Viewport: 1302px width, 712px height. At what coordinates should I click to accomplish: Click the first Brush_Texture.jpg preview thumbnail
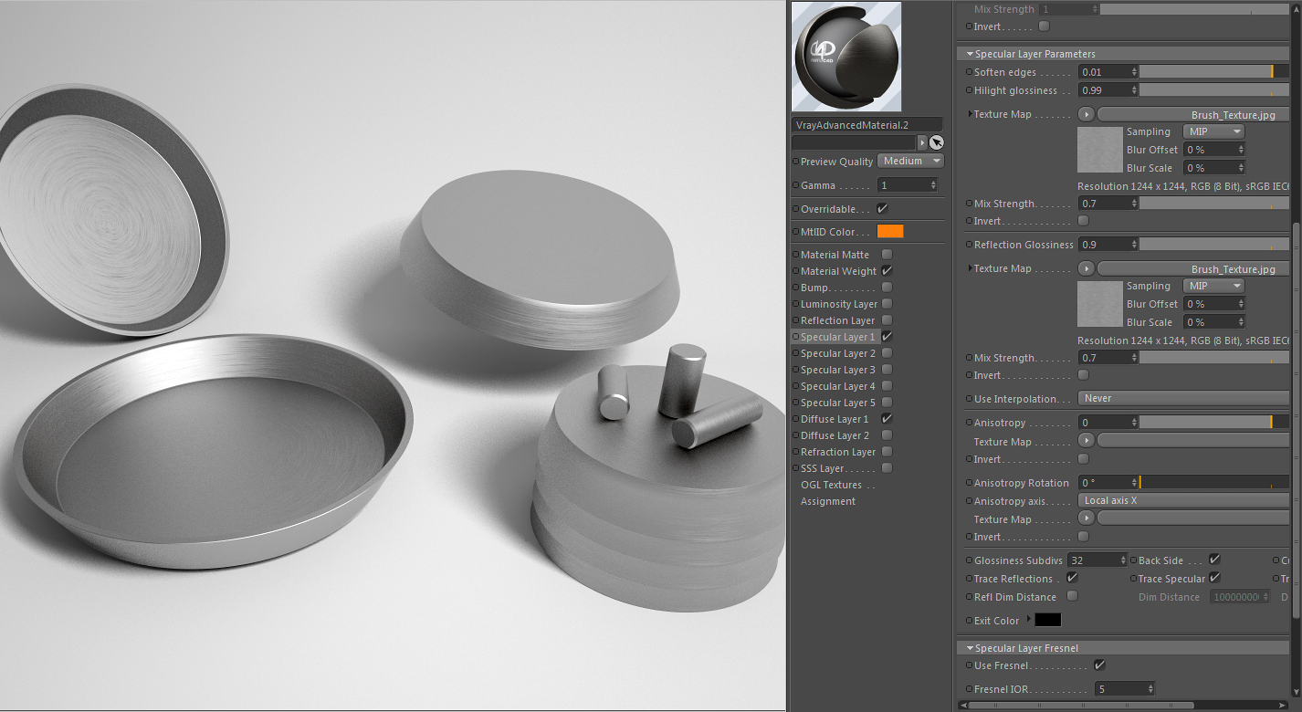(1100, 150)
